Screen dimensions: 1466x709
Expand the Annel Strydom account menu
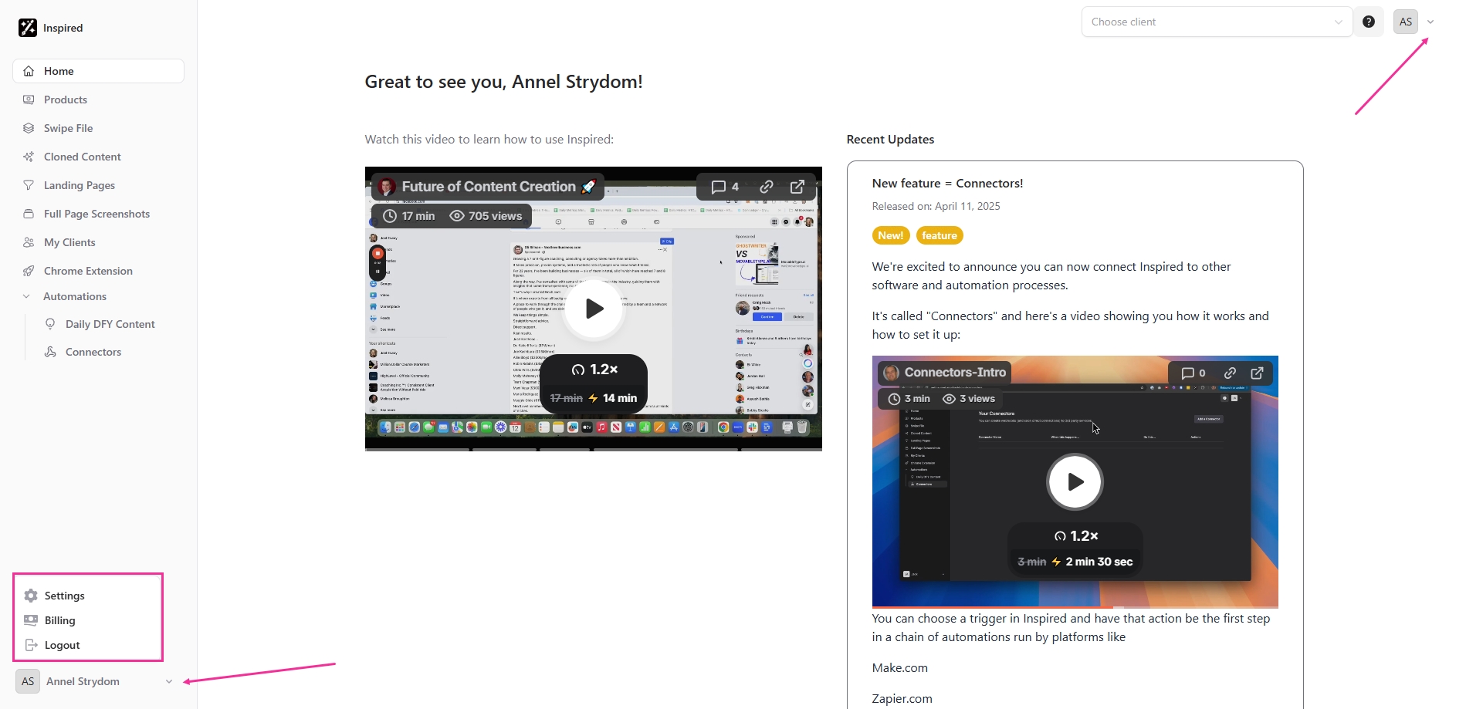click(x=169, y=681)
